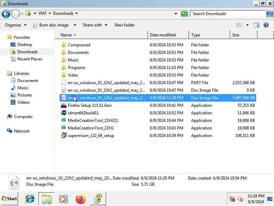Click Burn disc image in the toolbar
The image size is (274, 206).
tap(51, 25)
